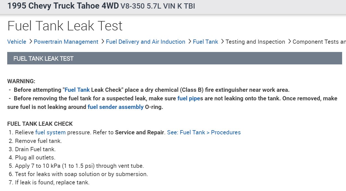Screen dimensions: 346x191
Task: Follow See: Fuel Tank > Procedures link
Action: pos(204,132)
